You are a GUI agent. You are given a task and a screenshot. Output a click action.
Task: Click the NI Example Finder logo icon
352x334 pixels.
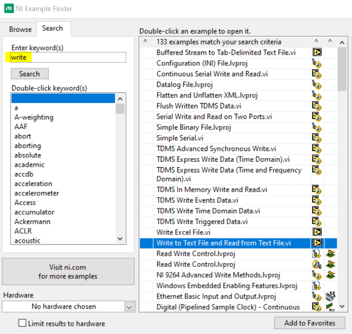pyautogui.click(x=8, y=8)
